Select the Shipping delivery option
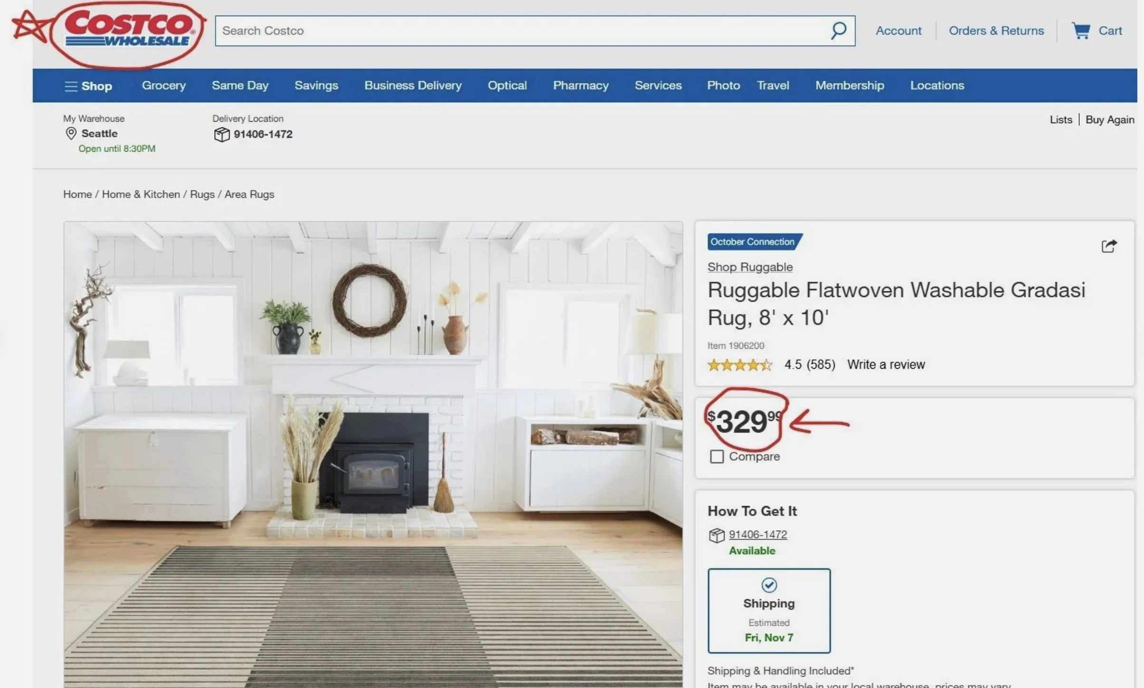Image resolution: width=1144 pixels, height=688 pixels. [x=769, y=611]
